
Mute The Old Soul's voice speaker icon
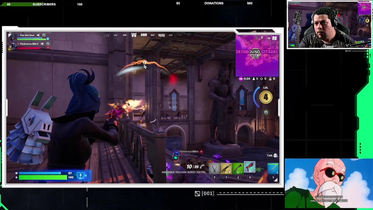coord(38,35)
